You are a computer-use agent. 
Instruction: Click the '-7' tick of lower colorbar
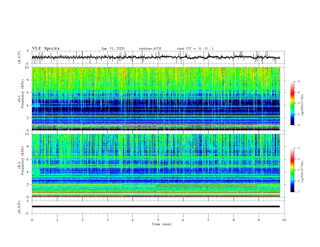pos(298,192)
